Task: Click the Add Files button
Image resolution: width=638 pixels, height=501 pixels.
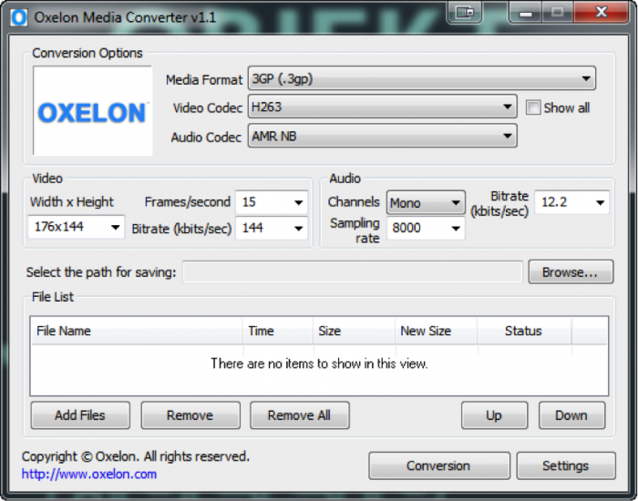Action: click(80, 415)
